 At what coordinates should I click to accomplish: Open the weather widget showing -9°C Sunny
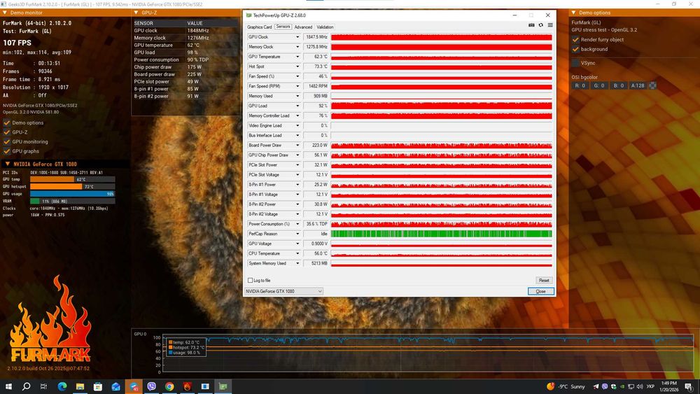tap(566, 386)
